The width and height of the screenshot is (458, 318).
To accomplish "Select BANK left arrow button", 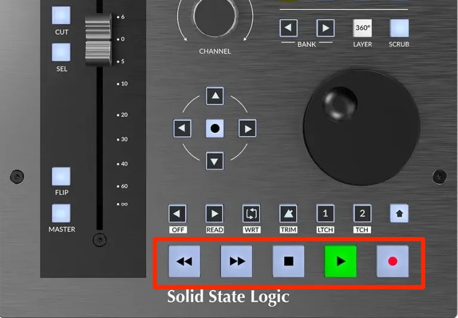I will pyautogui.click(x=288, y=28).
